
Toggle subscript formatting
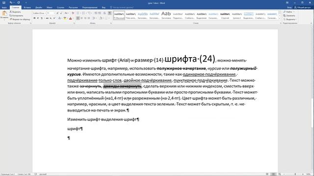pos(51,18)
